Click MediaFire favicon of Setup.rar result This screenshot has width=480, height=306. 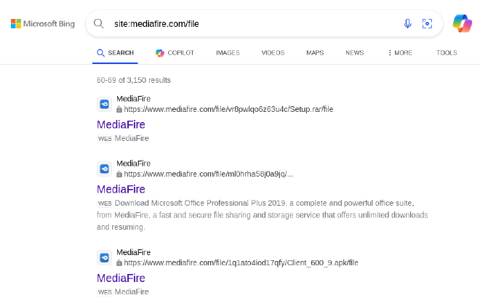pyautogui.click(x=105, y=104)
